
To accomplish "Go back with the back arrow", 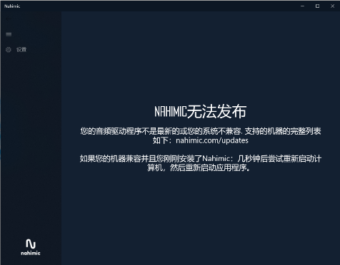I will 9,19.
